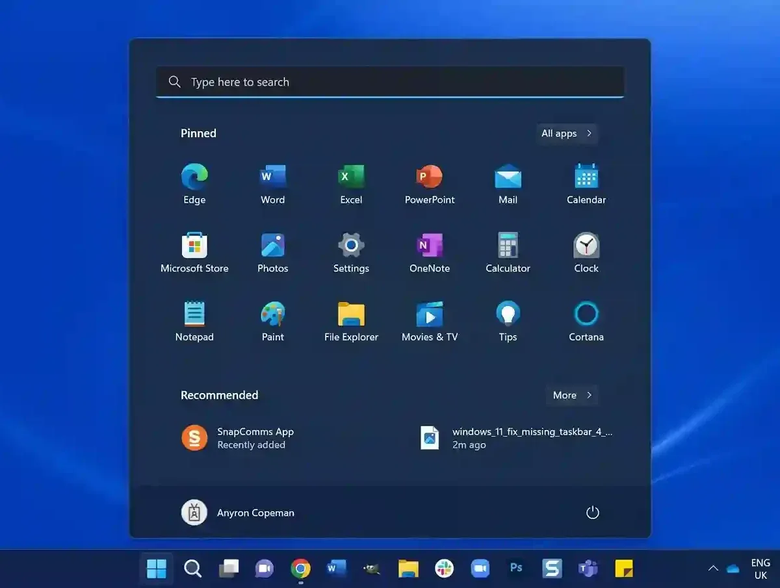
Task: Open File Explorer from the taskbar
Action: point(408,569)
